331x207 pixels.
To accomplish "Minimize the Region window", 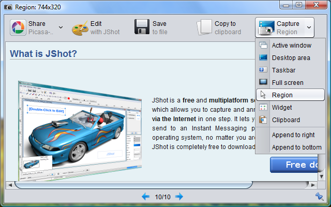I will point(286,5).
